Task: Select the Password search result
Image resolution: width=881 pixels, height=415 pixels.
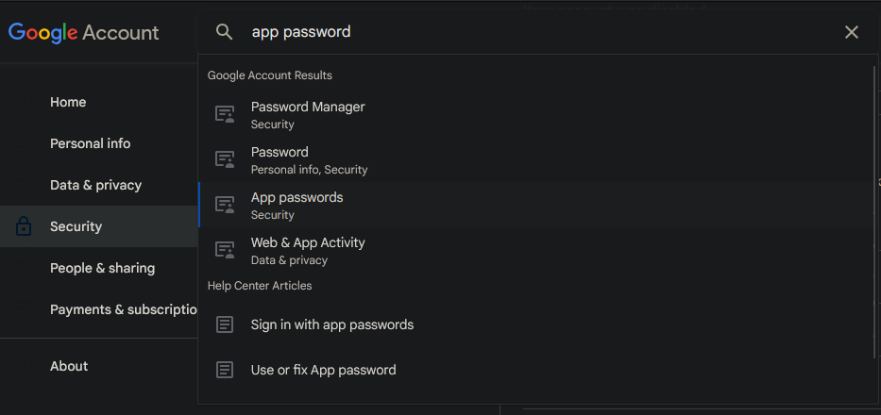Action: point(280,153)
